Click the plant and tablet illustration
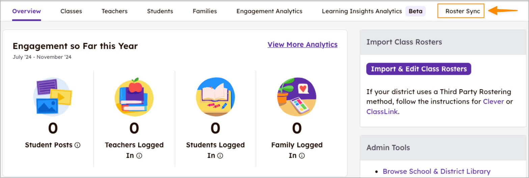 pyautogui.click(x=297, y=96)
